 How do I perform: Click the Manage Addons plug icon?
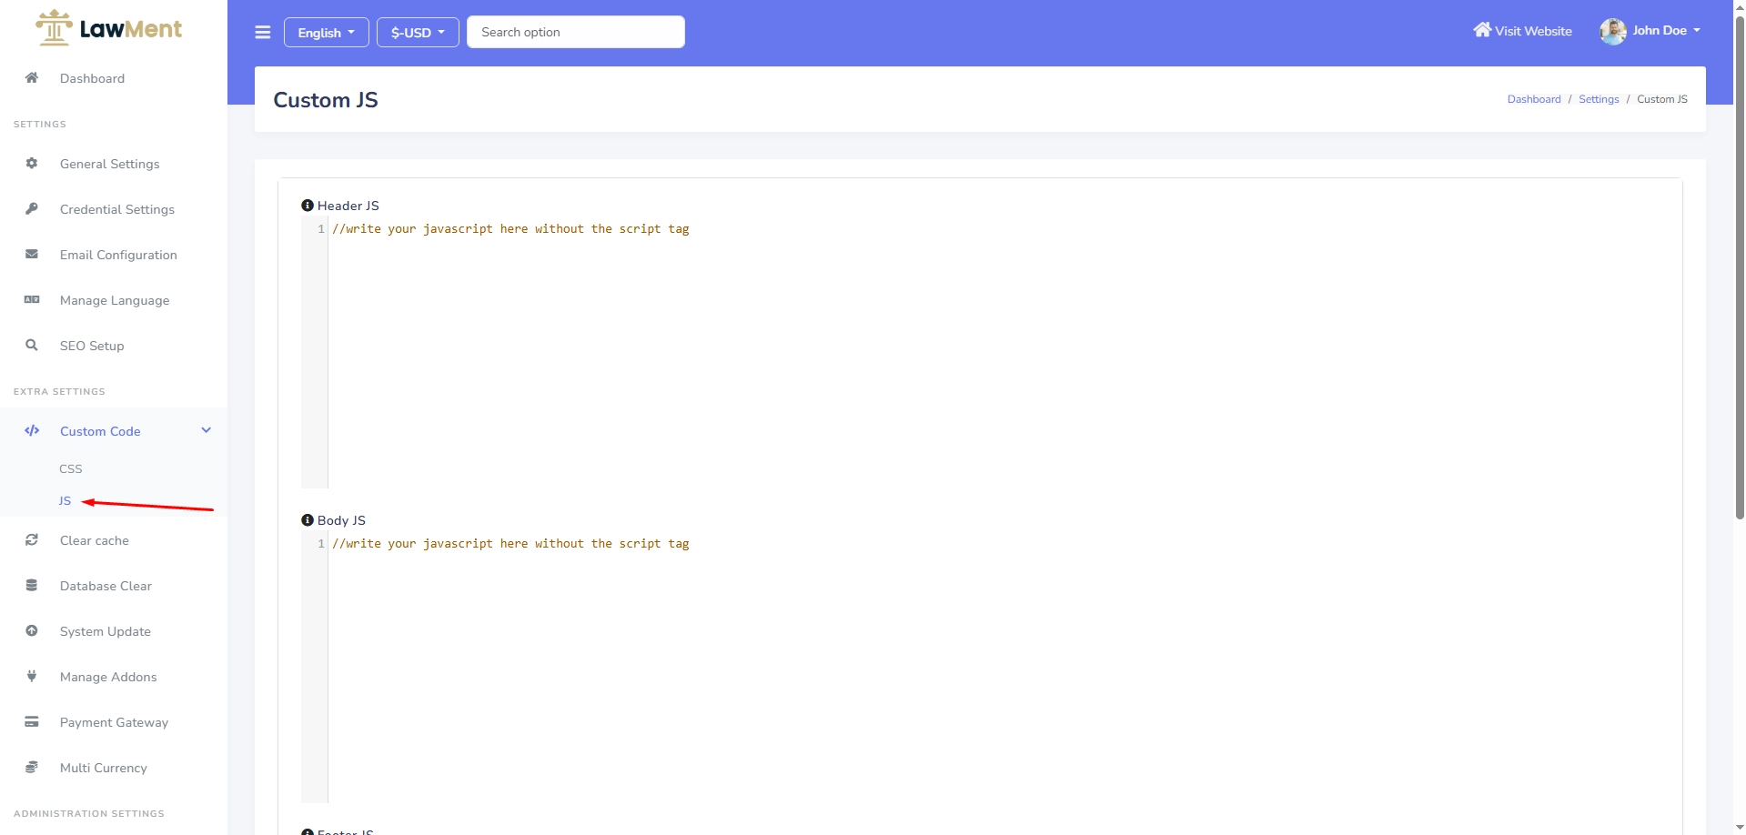click(32, 677)
